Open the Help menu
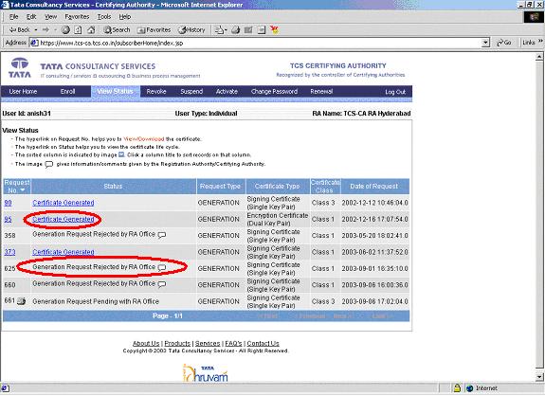This screenshot has height=396, width=545. pyautogui.click(x=125, y=17)
